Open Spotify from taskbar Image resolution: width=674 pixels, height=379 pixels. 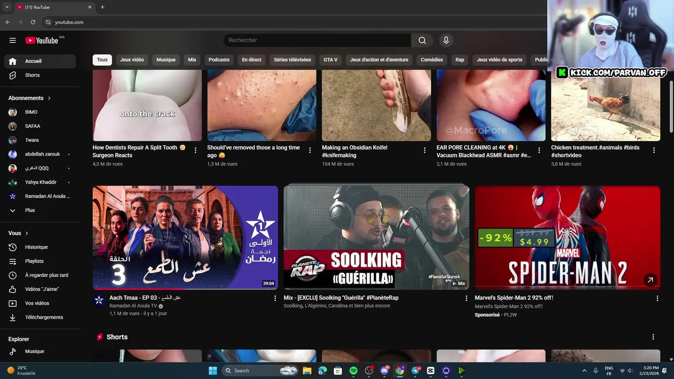[x=353, y=371]
